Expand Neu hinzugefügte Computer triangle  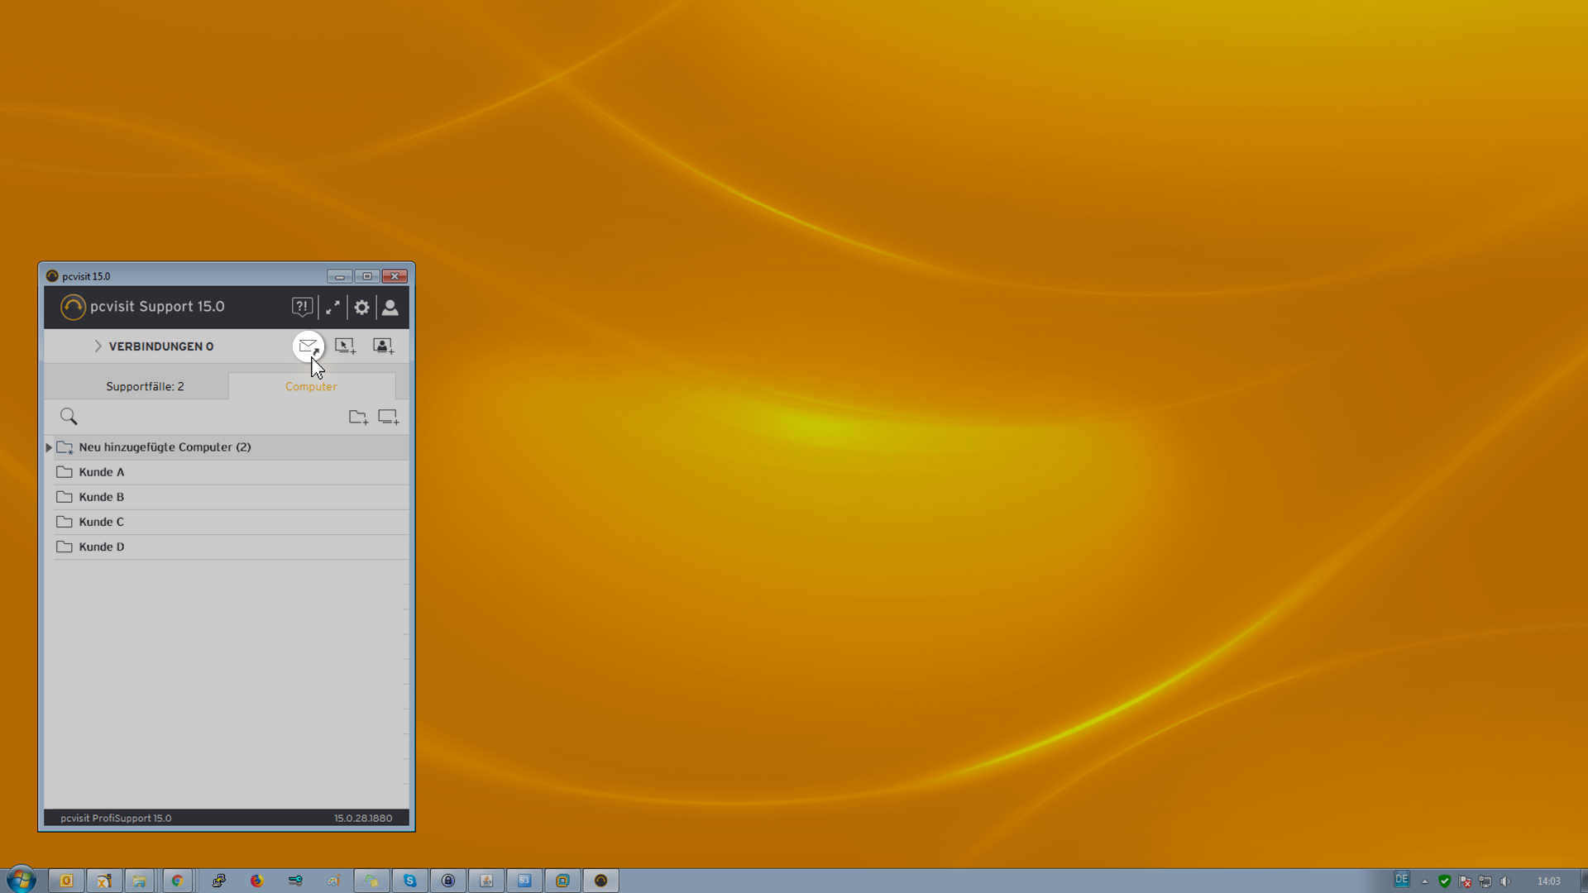pos(49,447)
